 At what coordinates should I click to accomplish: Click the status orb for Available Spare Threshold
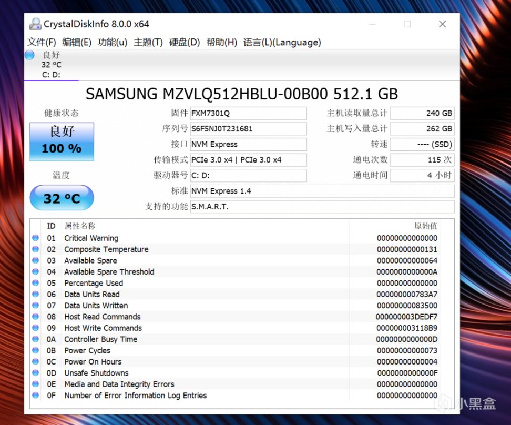pyautogui.click(x=36, y=272)
